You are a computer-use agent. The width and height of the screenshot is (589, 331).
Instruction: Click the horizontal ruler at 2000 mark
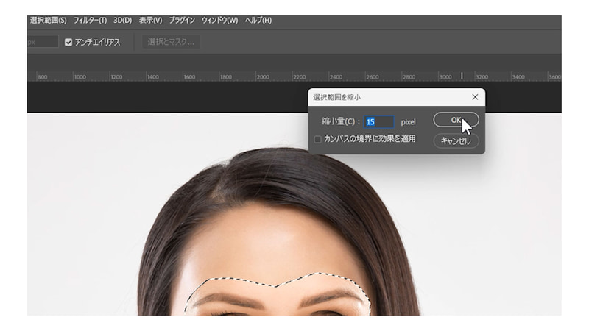(263, 77)
